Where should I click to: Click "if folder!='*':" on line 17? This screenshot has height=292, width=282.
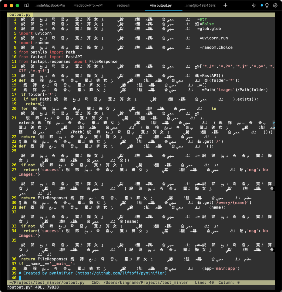coord(39,94)
